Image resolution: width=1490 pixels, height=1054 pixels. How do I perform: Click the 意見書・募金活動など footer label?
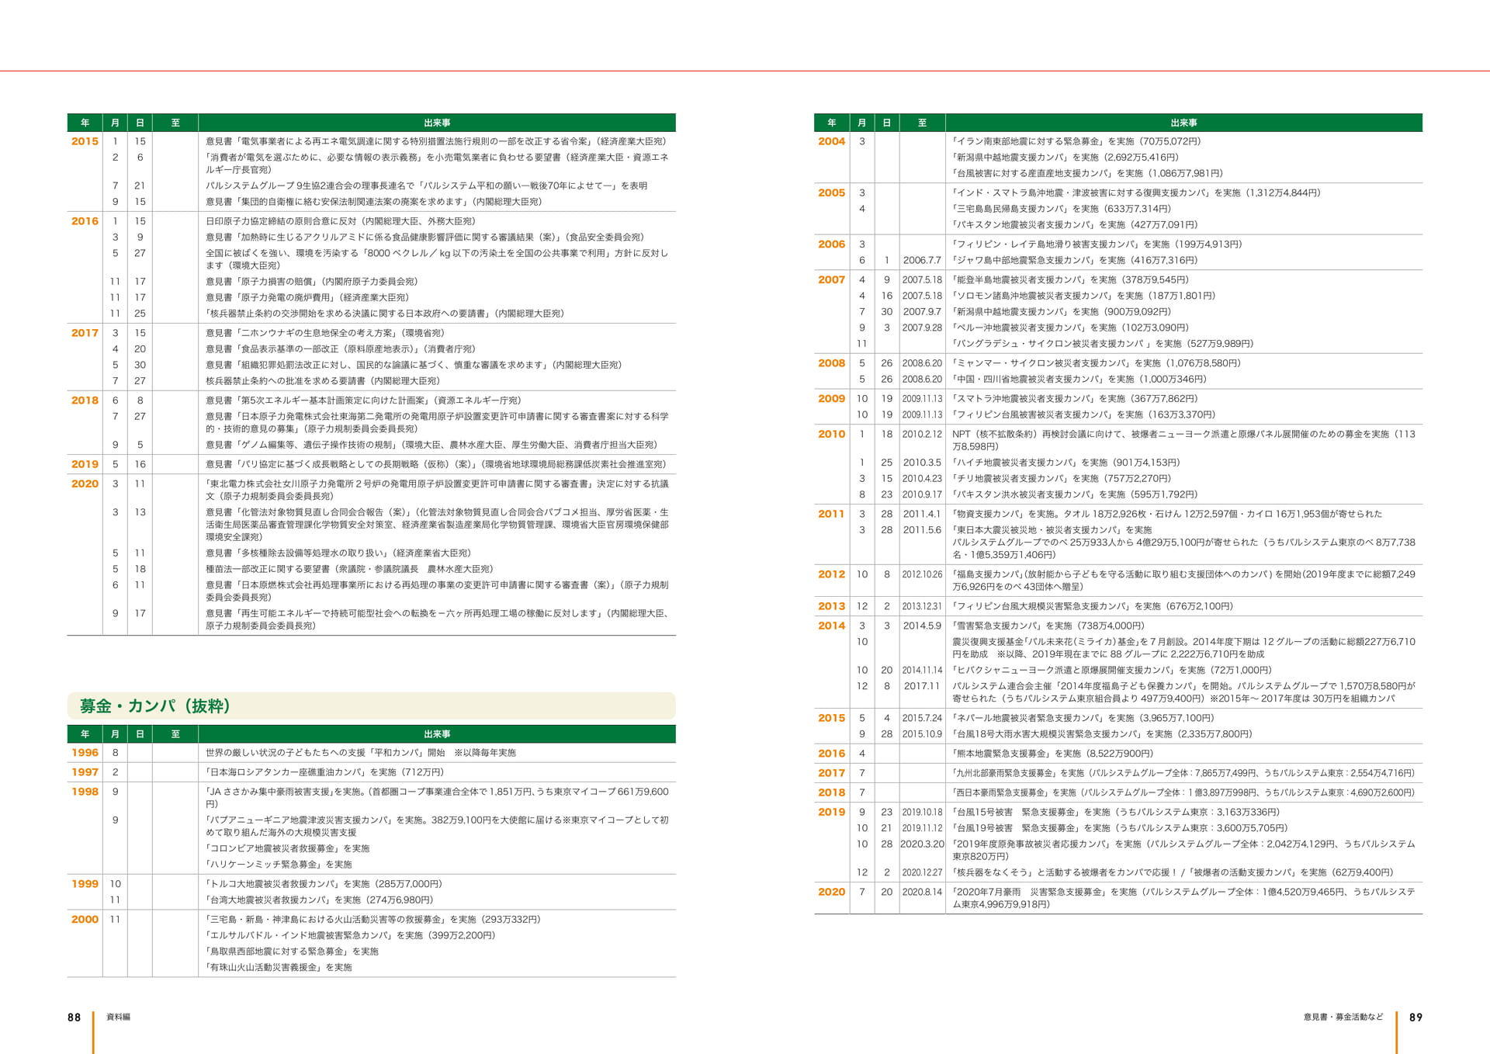[x=1343, y=1017]
